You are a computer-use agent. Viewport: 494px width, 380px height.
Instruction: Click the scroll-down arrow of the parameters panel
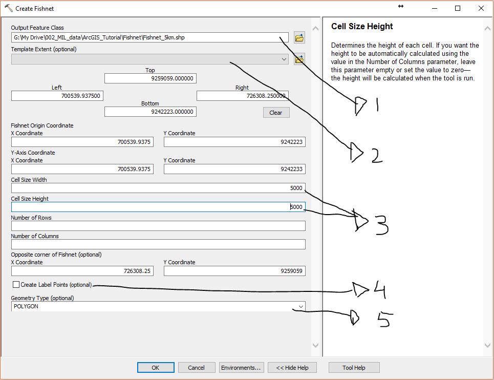[315, 345]
